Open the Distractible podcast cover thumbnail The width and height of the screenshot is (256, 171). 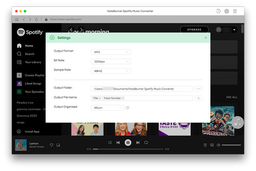(218, 121)
